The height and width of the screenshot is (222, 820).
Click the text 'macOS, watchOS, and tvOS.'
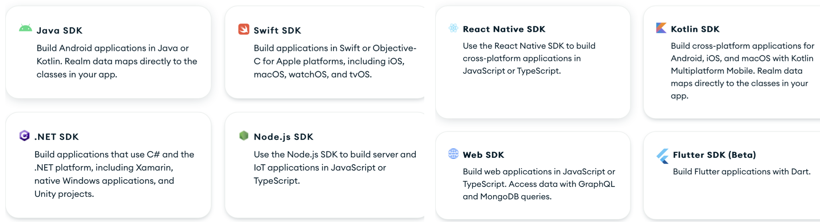point(313,74)
